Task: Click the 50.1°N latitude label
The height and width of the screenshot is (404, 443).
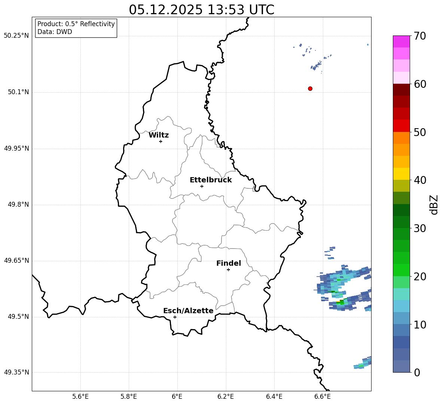Action: (x=18, y=92)
